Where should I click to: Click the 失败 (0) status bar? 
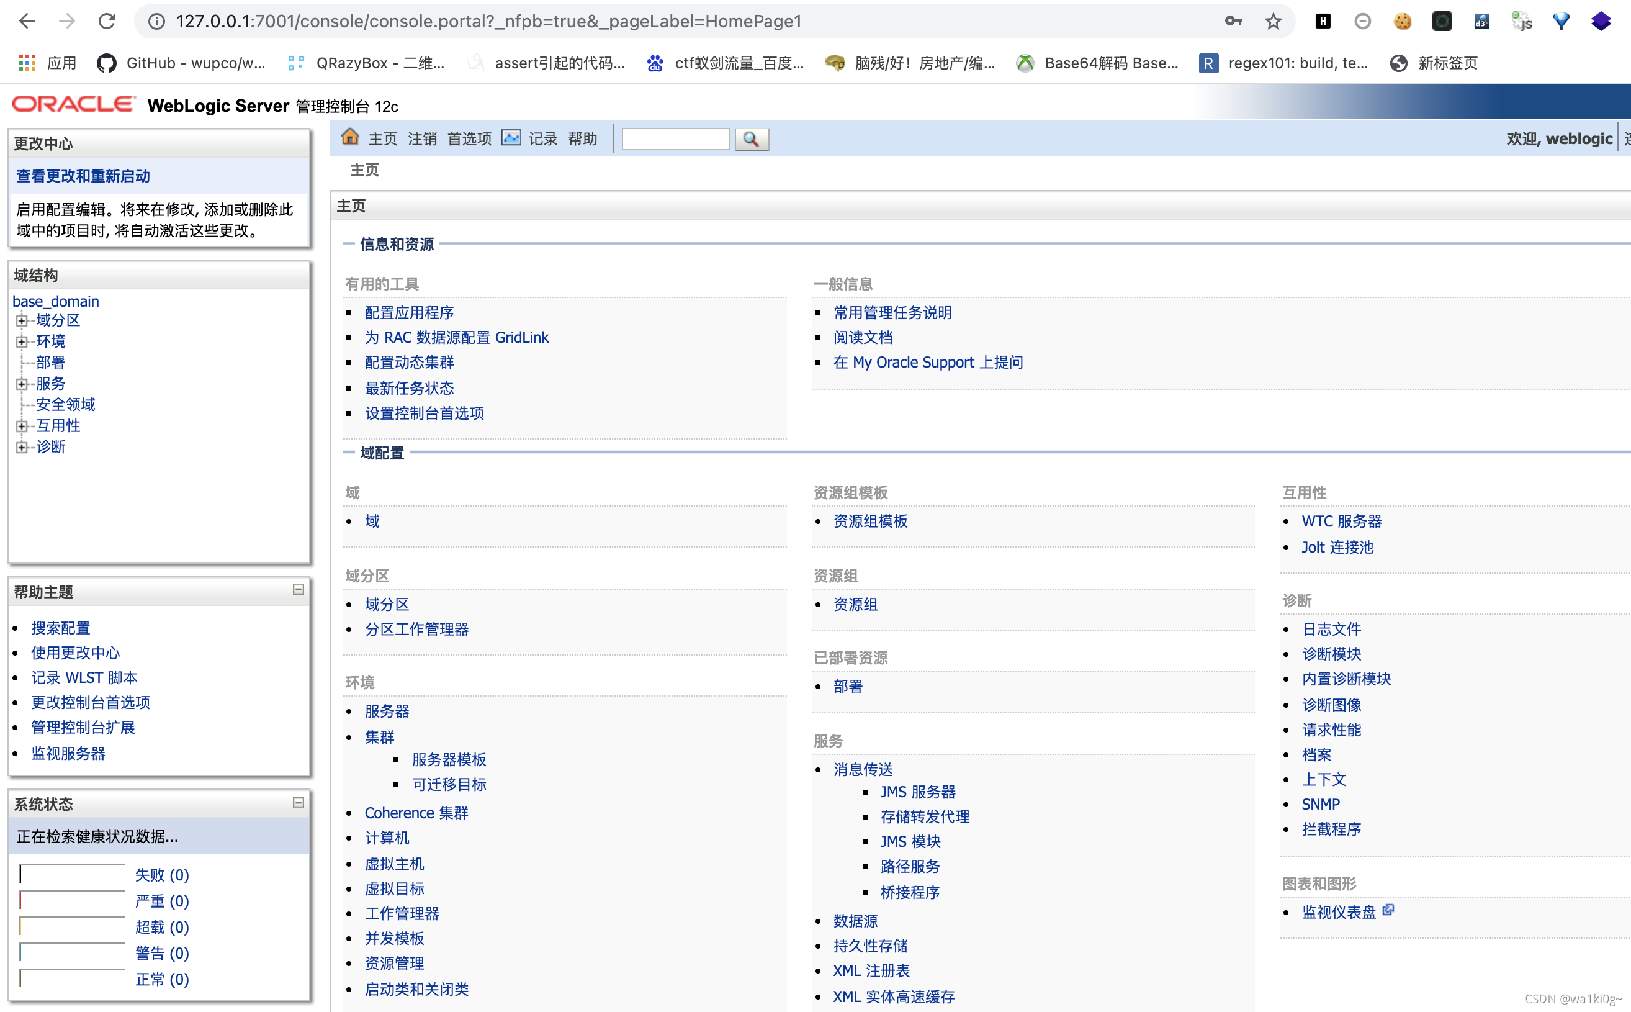(72, 874)
